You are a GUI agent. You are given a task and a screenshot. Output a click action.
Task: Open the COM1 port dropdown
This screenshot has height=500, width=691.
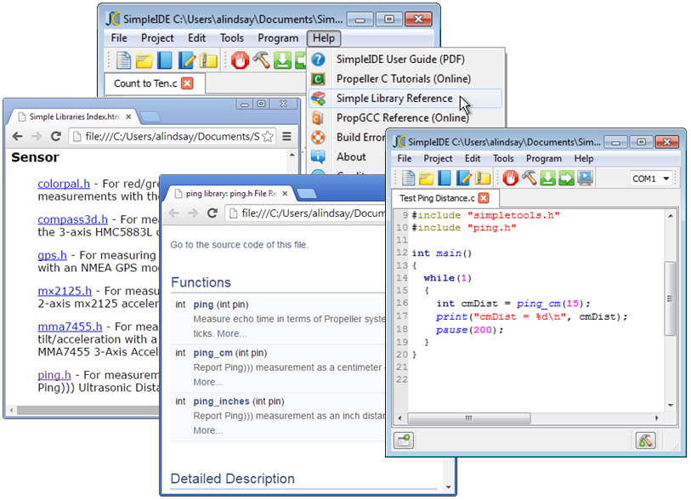650,179
